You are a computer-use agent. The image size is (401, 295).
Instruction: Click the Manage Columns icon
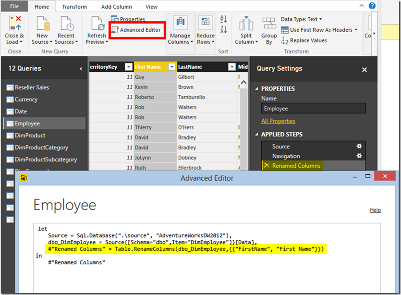point(180,22)
